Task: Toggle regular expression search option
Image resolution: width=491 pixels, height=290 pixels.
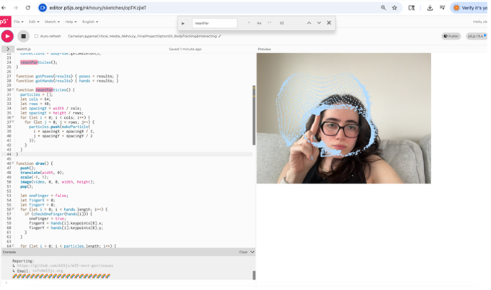Action: pyautogui.click(x=249, y=23)
